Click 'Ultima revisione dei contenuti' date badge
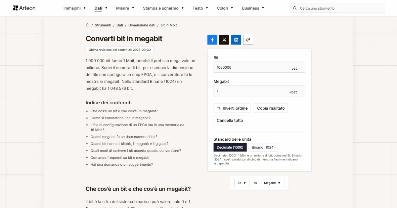 (x=120, y=50)
